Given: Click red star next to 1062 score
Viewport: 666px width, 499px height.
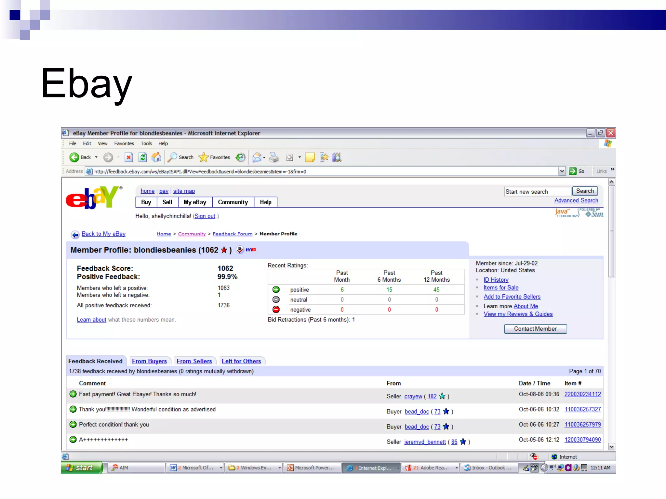Looking at the screenshot, I should pos(224,250).
